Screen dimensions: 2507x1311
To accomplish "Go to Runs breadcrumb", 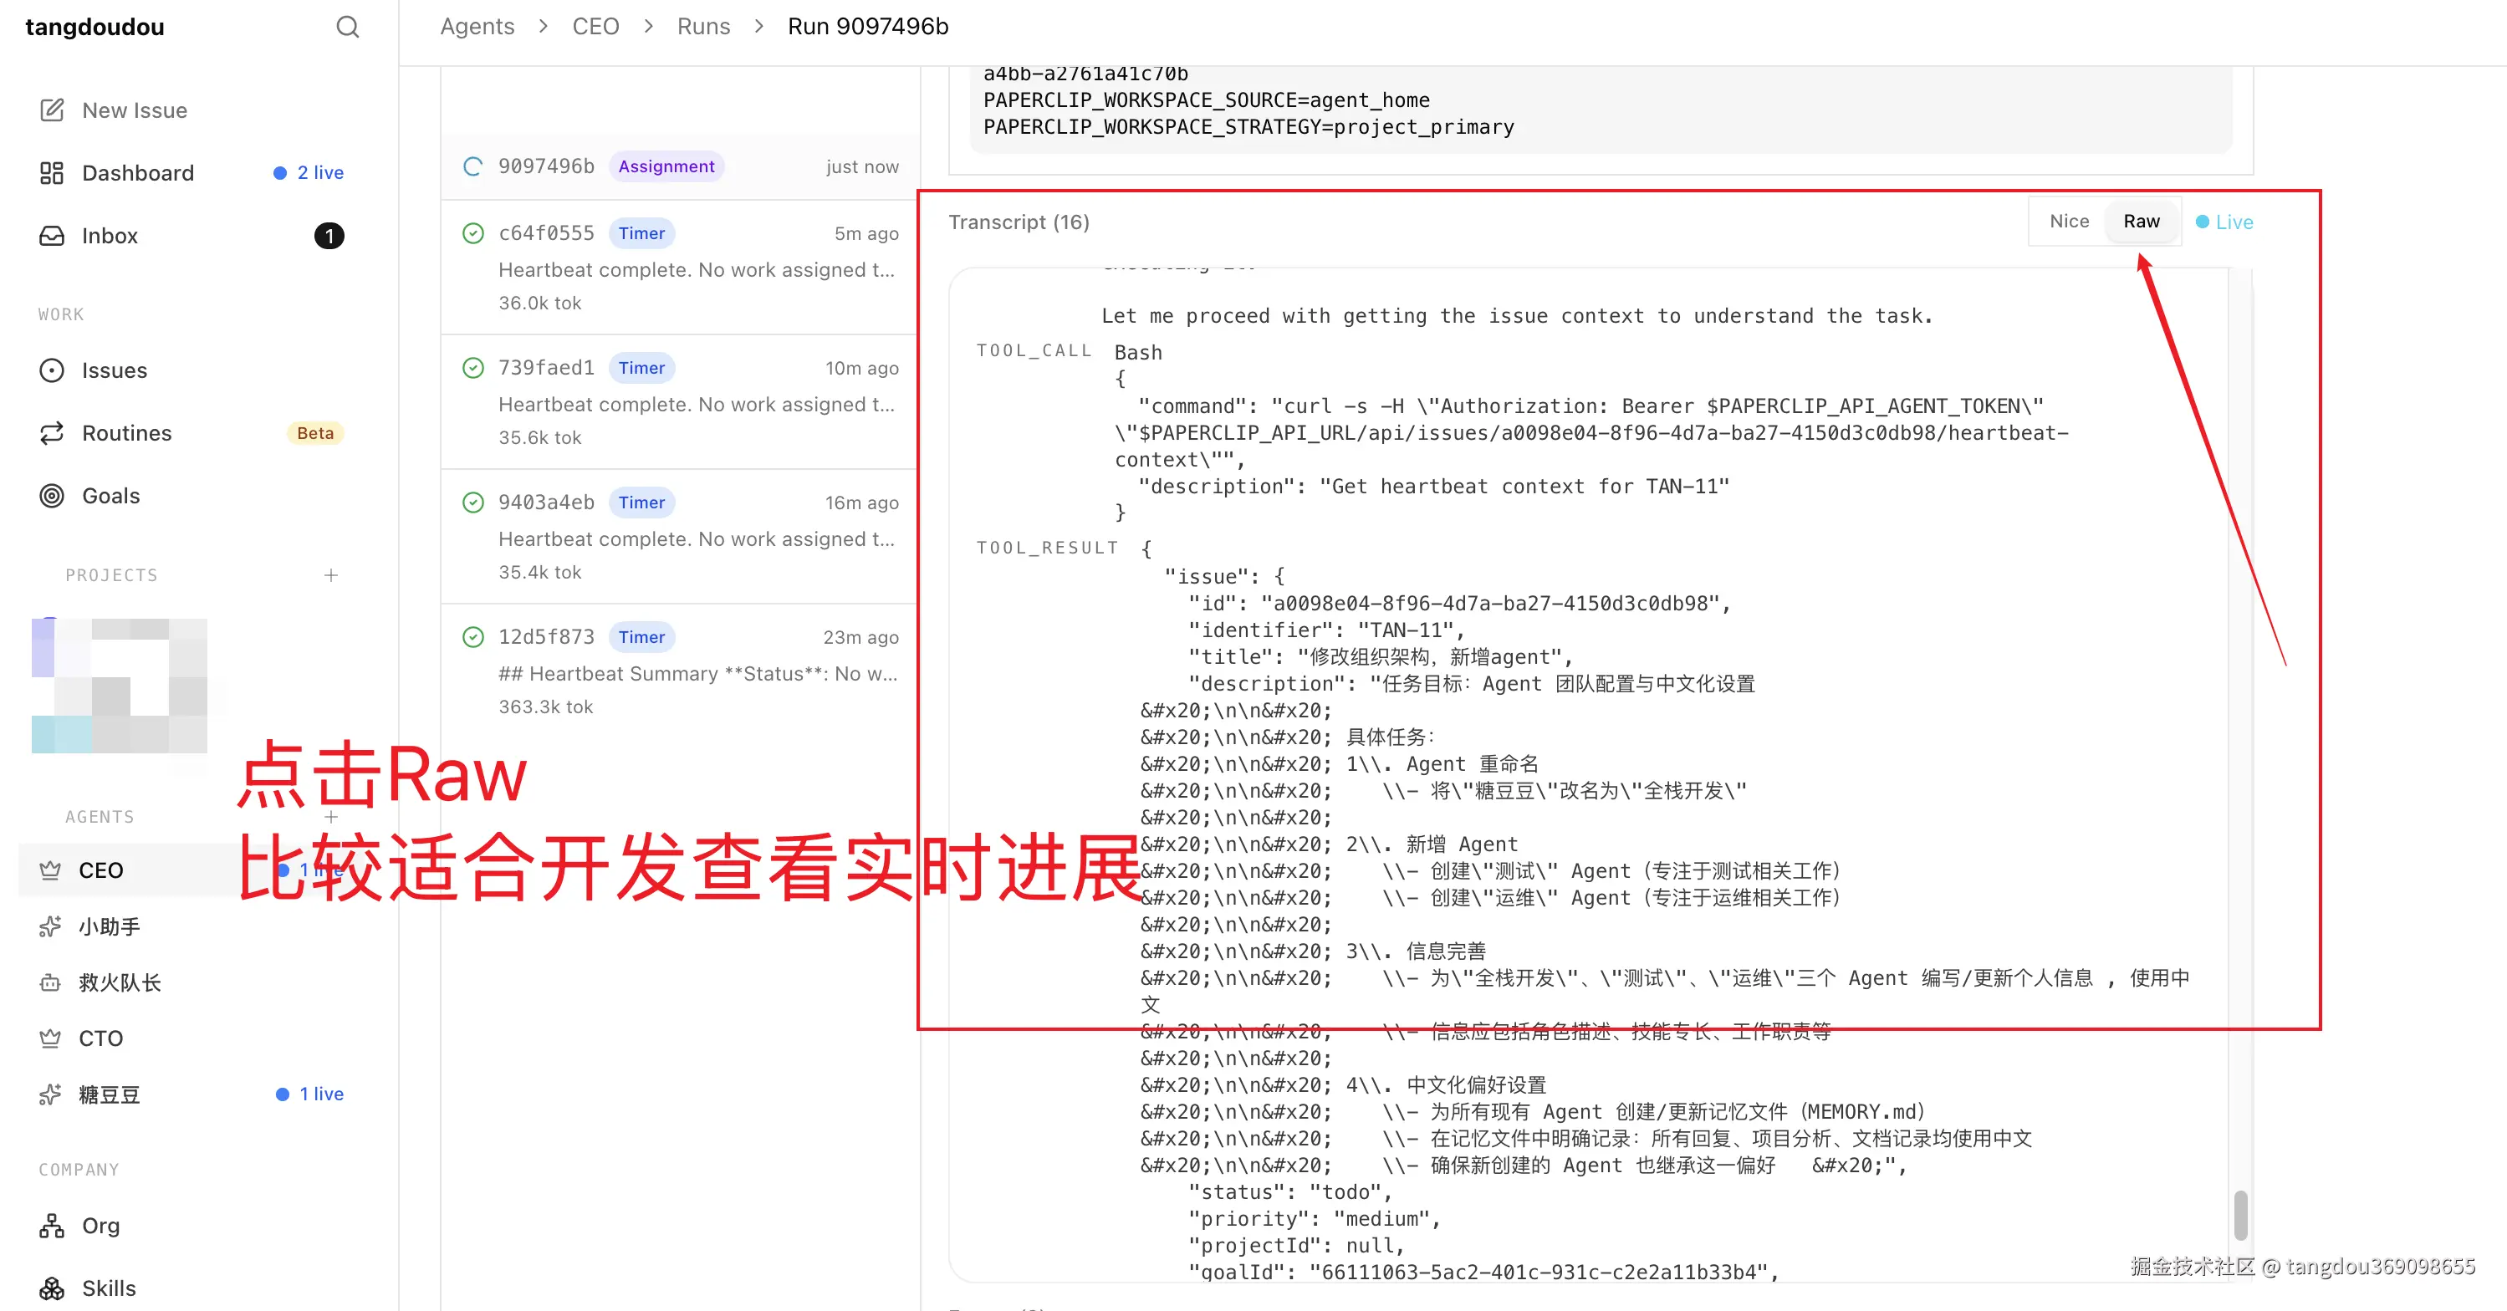I will click(x=702, y=28).
